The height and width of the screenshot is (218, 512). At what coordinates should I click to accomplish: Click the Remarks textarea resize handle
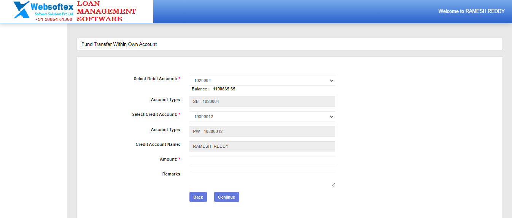pyautogui.click(x=333, y=185)
